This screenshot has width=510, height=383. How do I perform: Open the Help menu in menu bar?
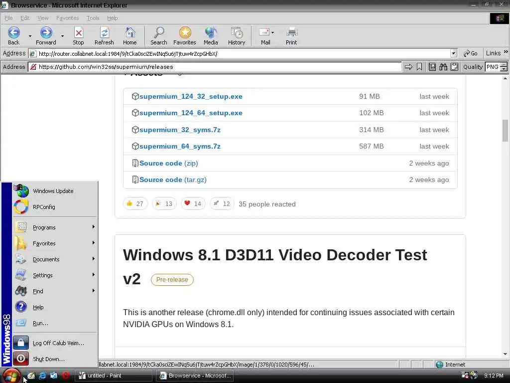(112, 18)
